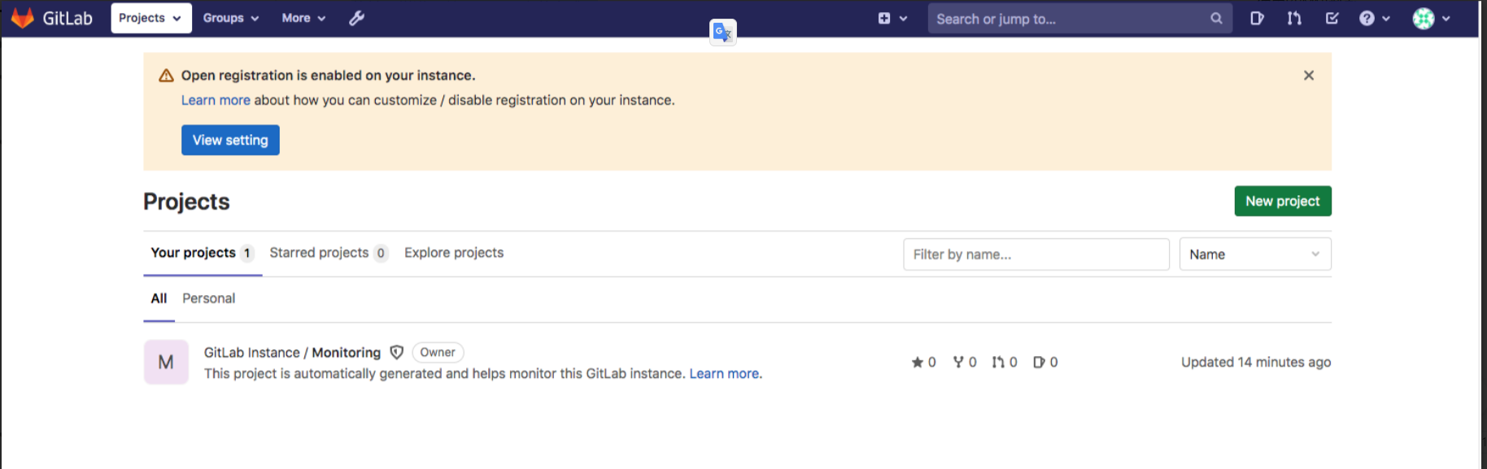Image resolution: width=1487 pixels, height=469 pixels.
Task: Open the Admin Area wrench icon
Action: pos(356,18)
